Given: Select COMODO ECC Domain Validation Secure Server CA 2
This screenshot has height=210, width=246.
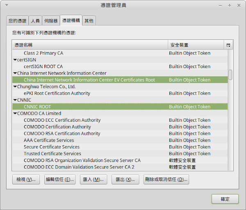Looking at the screenshot, I should pos(120,167).
